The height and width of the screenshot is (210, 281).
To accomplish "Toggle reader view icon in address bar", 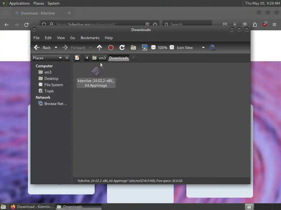I will click(x=147, y=24).
